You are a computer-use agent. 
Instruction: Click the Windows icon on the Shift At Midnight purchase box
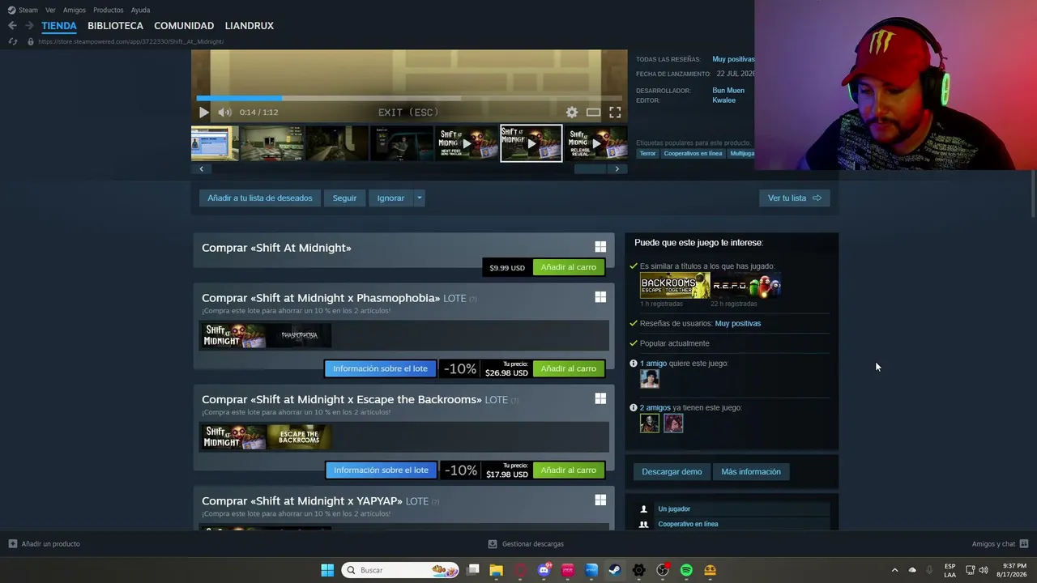[600, 247]
